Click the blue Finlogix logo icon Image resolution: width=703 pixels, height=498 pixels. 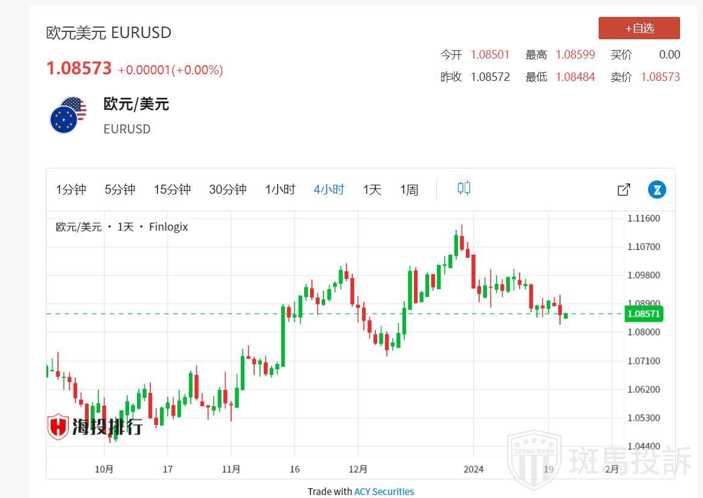[x=657, y=190]
